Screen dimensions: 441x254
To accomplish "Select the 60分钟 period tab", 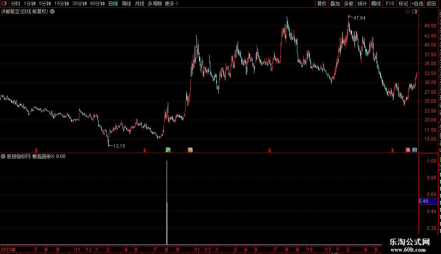I will [97, 4].
